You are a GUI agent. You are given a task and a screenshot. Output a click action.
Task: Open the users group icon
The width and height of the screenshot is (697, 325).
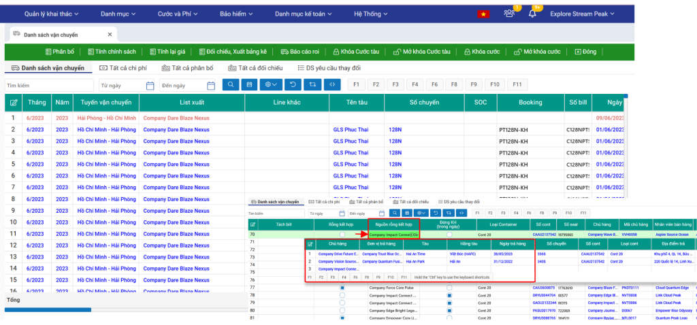coord(509,14)
